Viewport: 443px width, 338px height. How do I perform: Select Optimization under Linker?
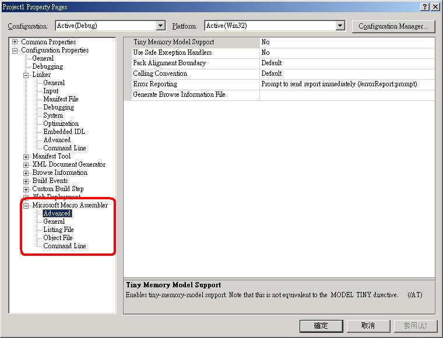(x=61, y=124)
